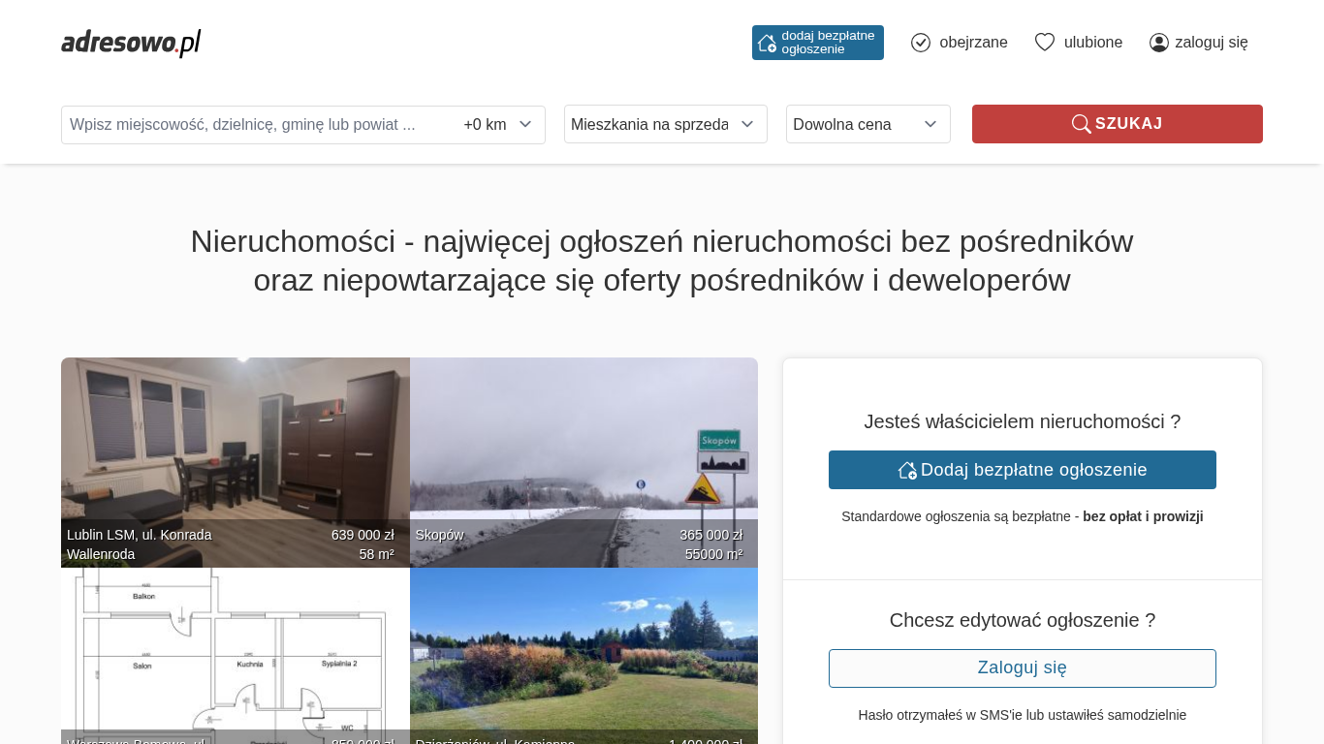This screenshot has width=1324, height=744.
Task: Go to ulubione favorites page
Action: tap(1092, 43)
